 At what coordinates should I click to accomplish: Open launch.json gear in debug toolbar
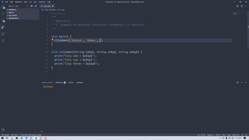coord(32,6)
